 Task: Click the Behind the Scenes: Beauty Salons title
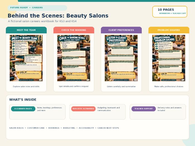pyautogui.click(x=58, y=16)
